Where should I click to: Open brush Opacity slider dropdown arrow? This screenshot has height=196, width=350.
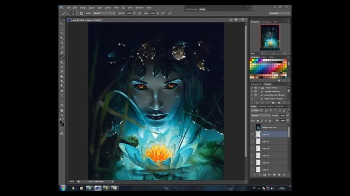click(x=134, y=13)
